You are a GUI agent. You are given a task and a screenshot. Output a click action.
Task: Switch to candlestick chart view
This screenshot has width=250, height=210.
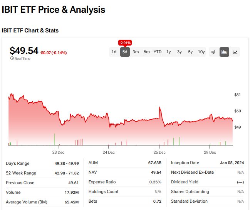213,52
